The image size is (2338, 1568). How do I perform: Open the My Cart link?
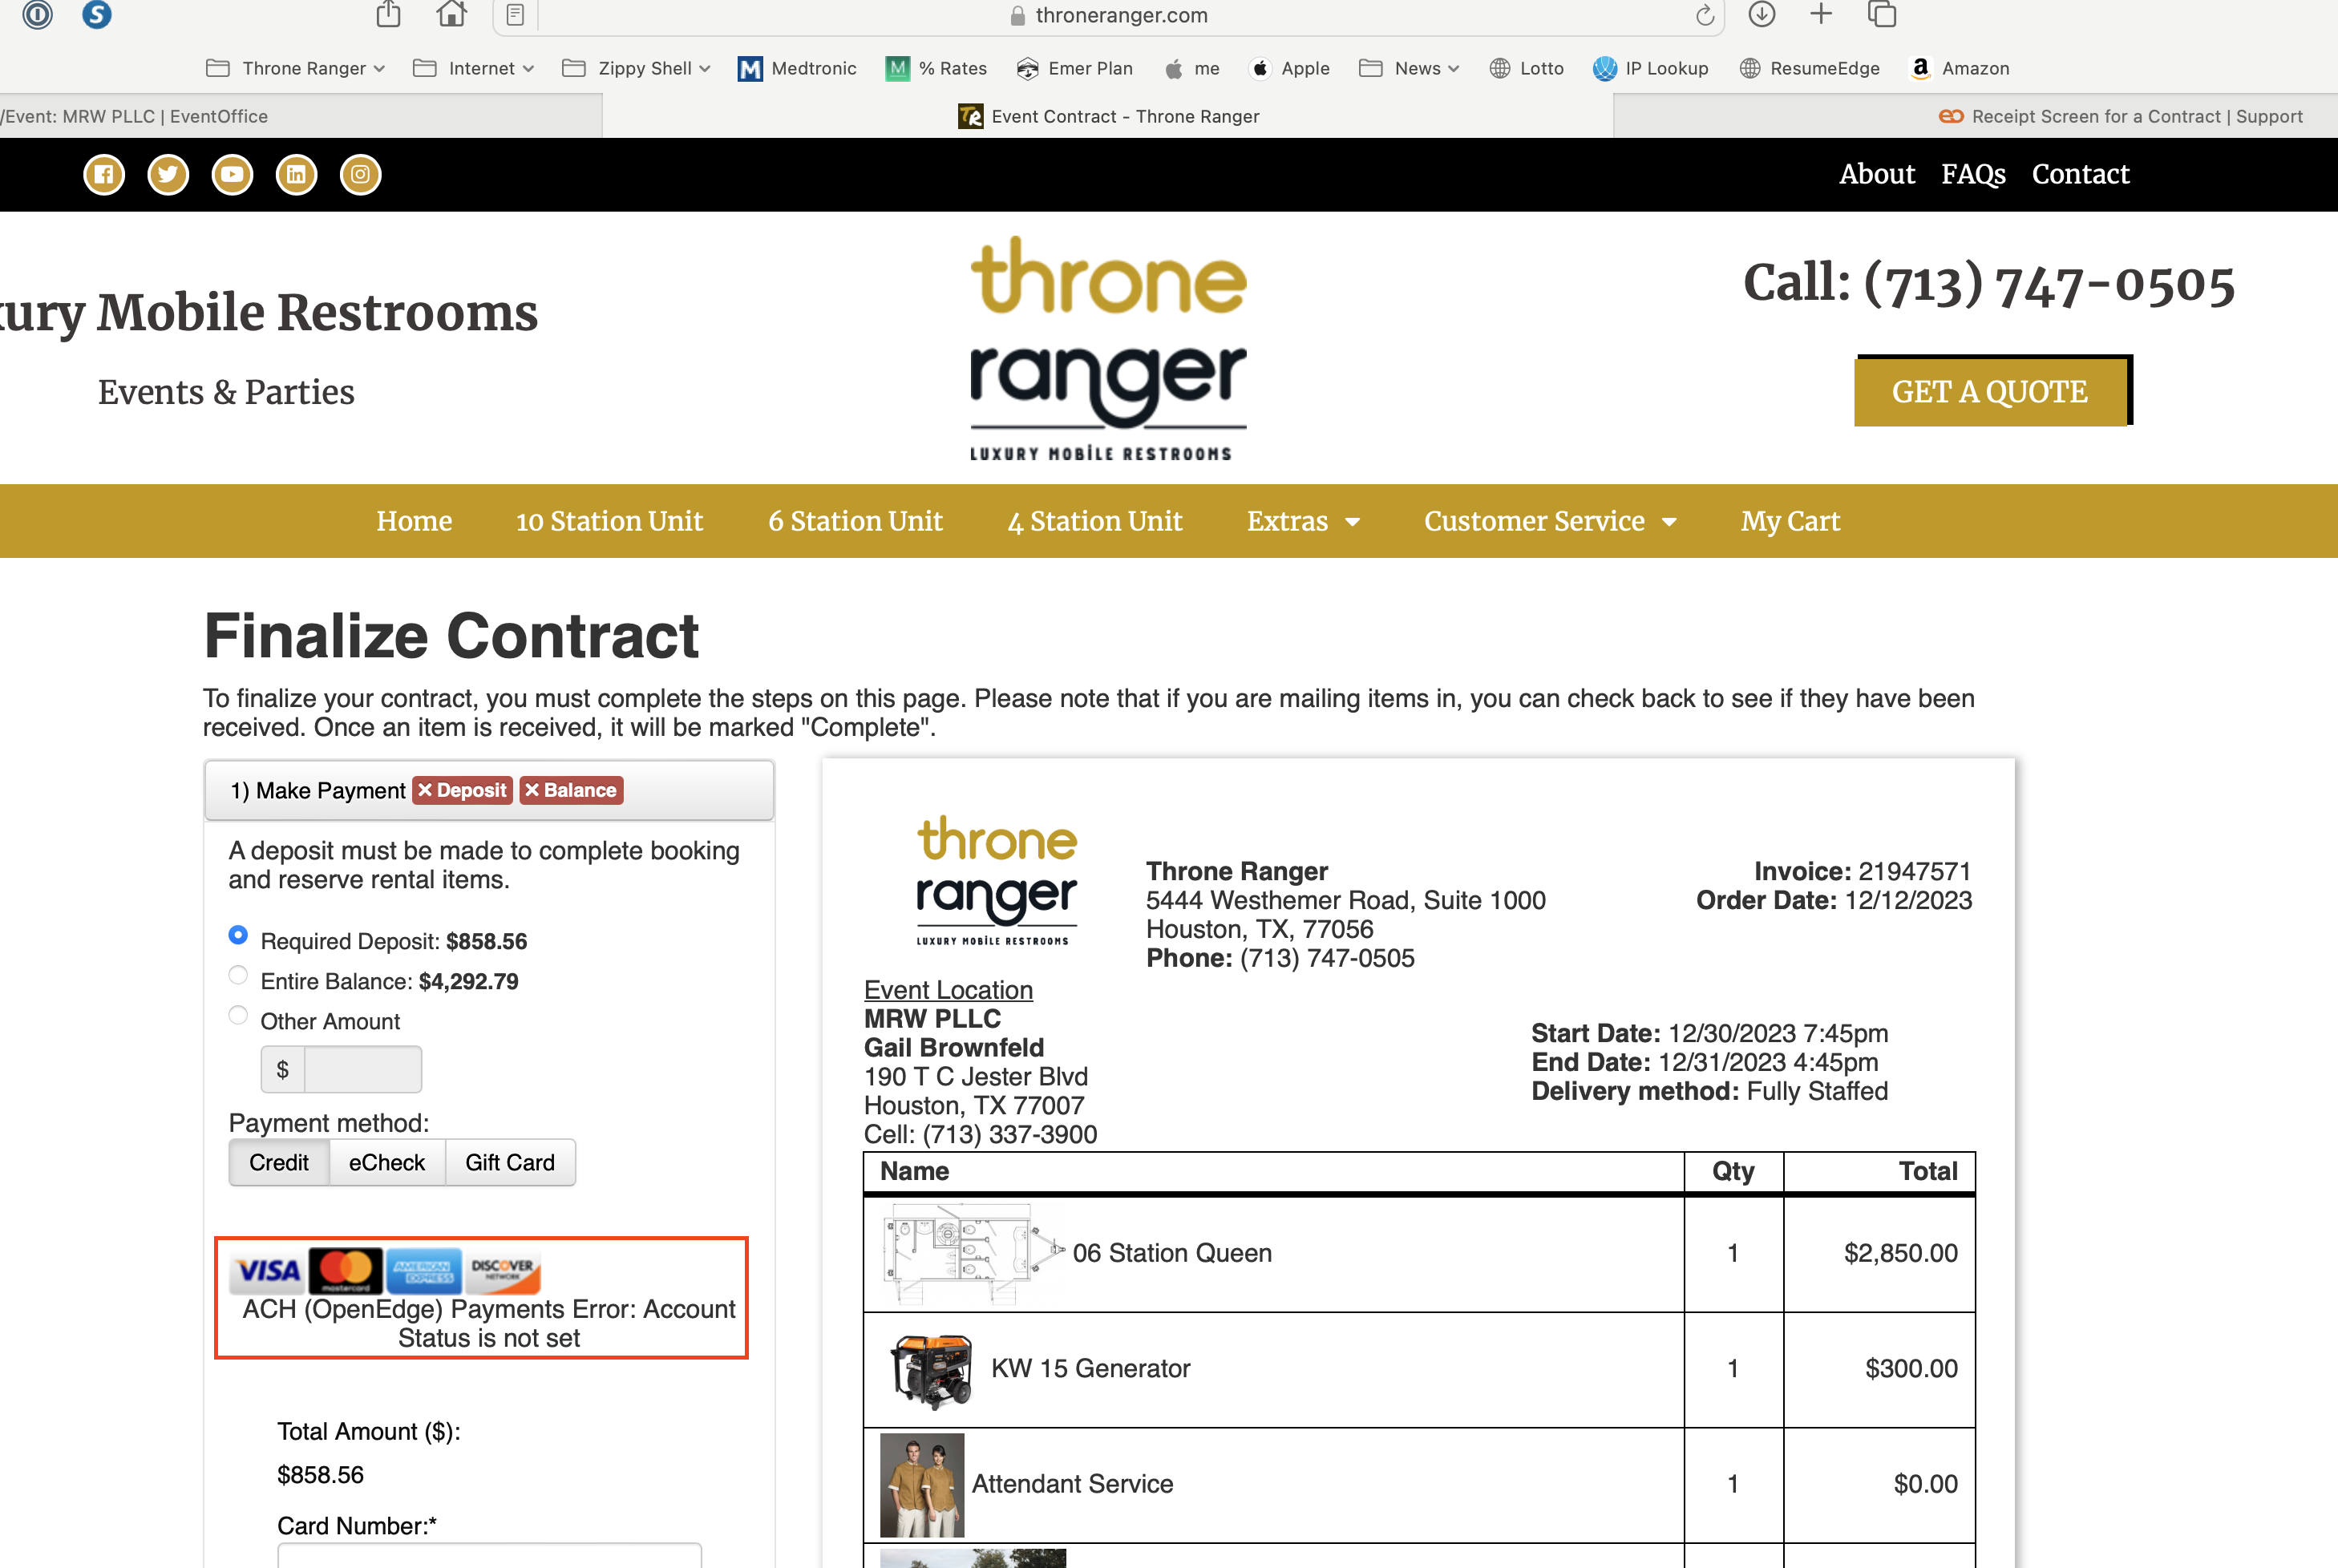(x=1789, y=521)
